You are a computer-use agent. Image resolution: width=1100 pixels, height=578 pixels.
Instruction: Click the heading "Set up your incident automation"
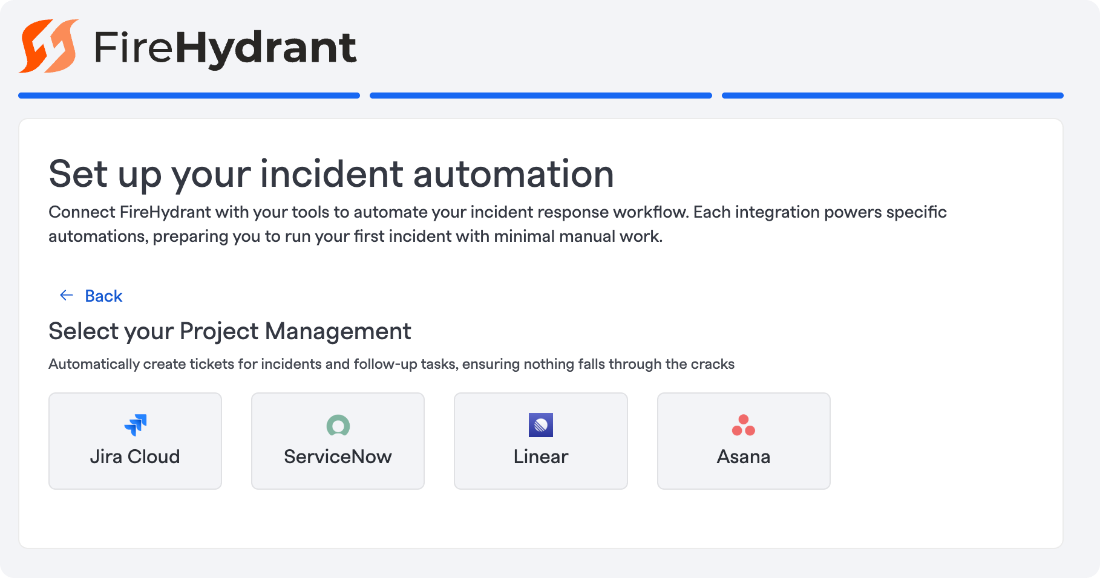(332, 174)
